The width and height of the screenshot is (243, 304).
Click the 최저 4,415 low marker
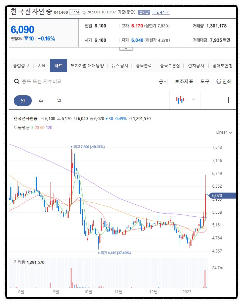pos(114,253)
